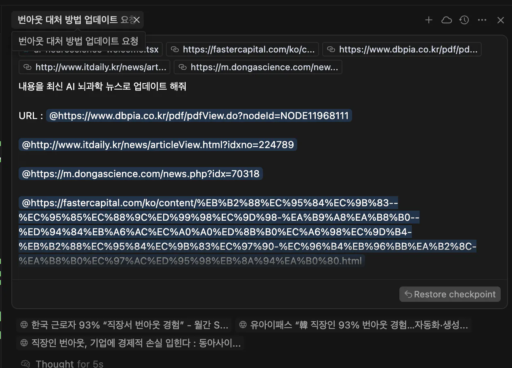Viewport: 512px width, 368px height.
Task: Open chat history via the clock icon
Action: pos(464,20)
